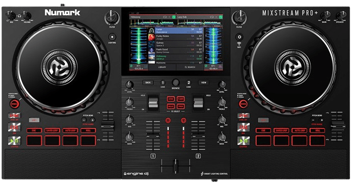Click the settings gear above WiFi icon
The height and width of the screenshot is (183, 353).
(239, 37)
